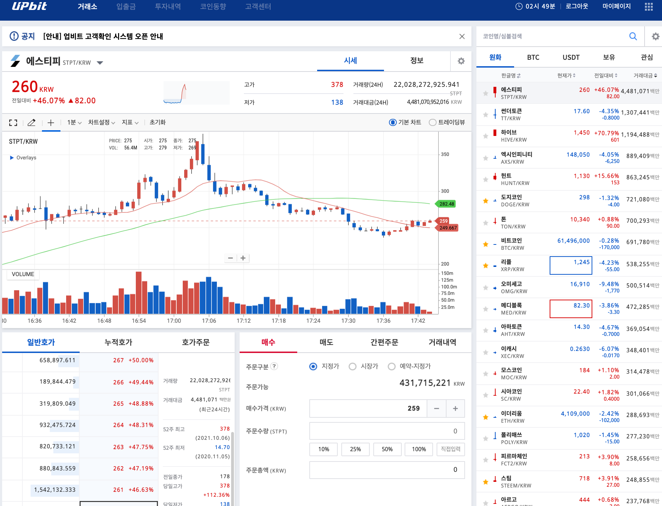Select 시장가 order type
Screen dimensions: 662x506
pos(352,366)
